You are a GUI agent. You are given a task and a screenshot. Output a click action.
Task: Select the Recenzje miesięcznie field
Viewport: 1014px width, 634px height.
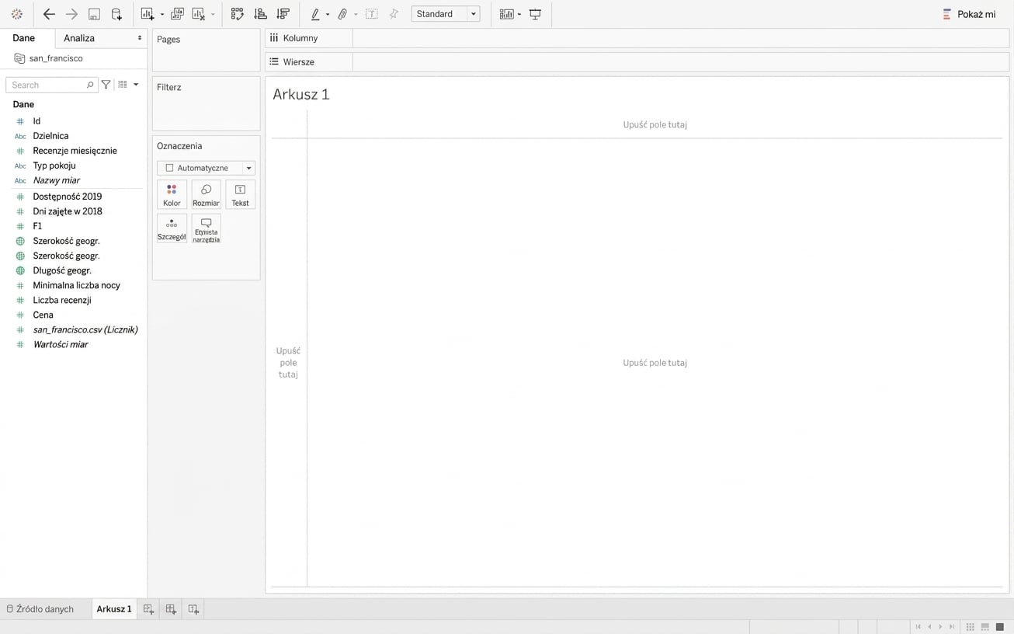[x=74, y=151]
